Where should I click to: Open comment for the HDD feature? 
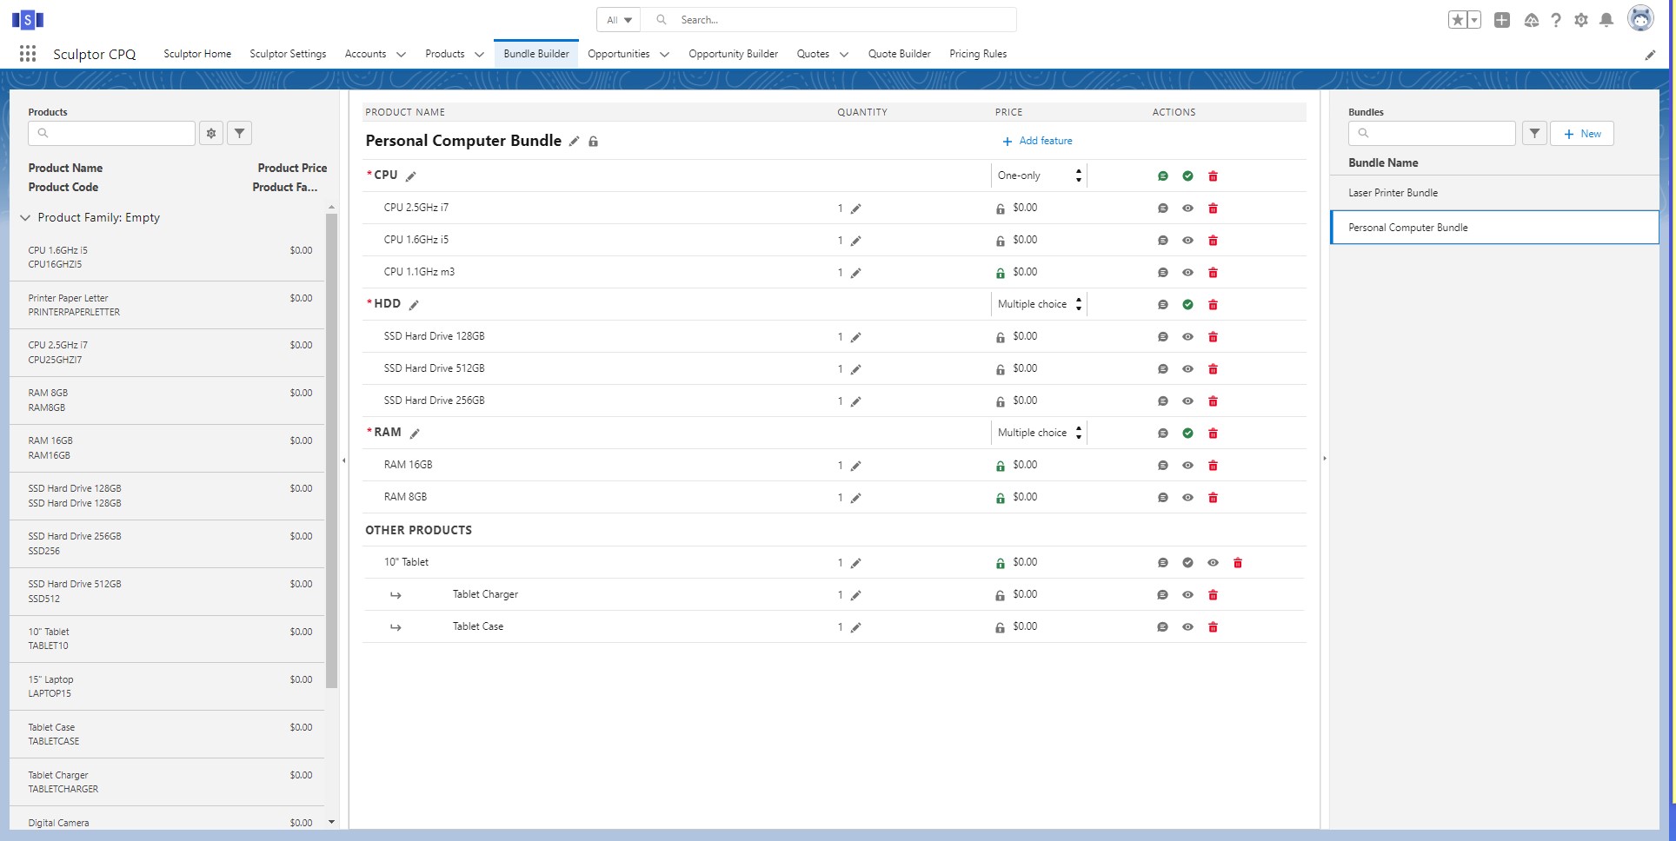(1163, 305)
